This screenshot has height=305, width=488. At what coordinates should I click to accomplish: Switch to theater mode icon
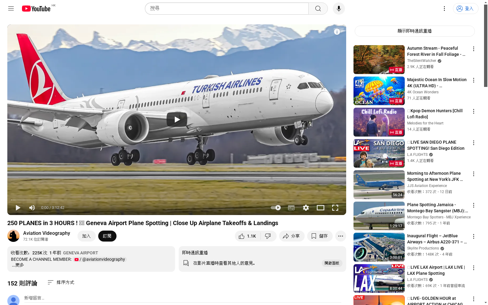click(x=321, y=208)
